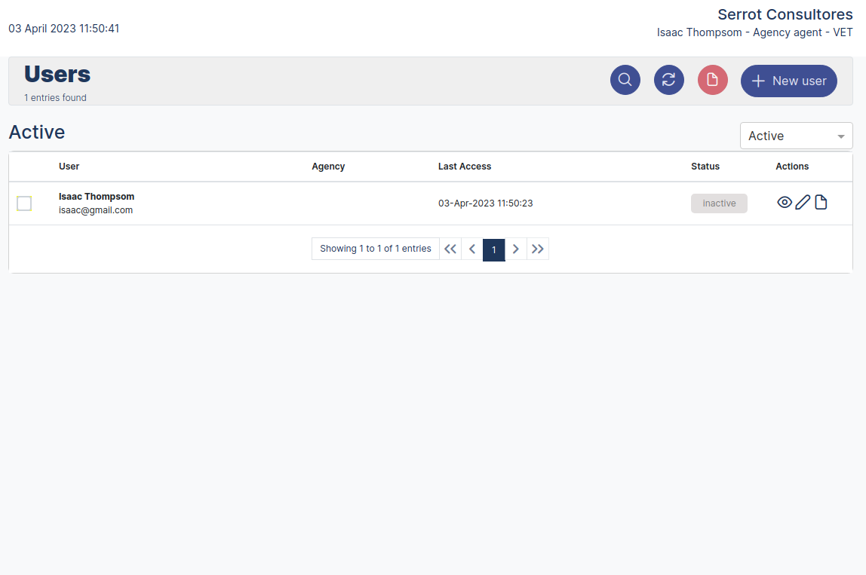The image size is (866, 575).
Task: View Isaac Thompsom's details via eye icon
Action: click(785, 202)
